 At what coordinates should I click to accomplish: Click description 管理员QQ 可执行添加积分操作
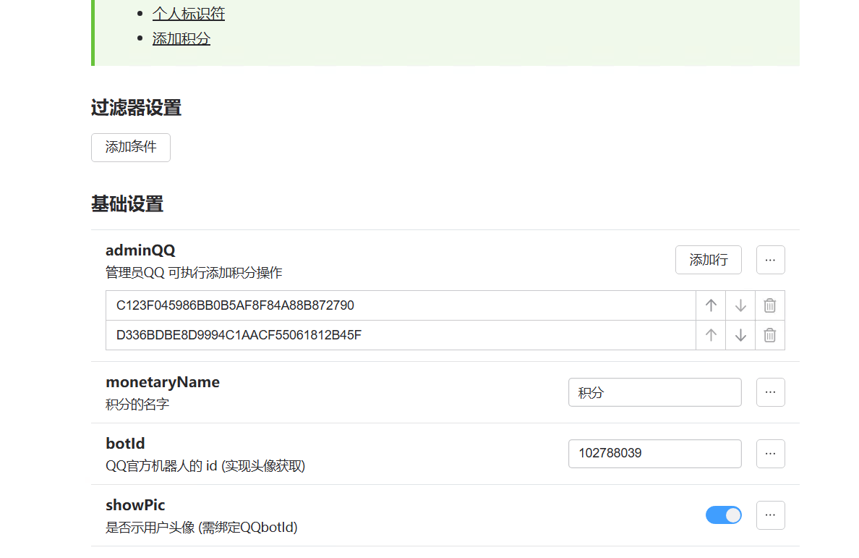click(x=194, y=273)
